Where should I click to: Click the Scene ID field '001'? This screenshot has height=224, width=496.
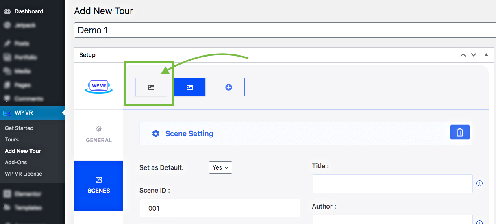click(x=220, y=208)
